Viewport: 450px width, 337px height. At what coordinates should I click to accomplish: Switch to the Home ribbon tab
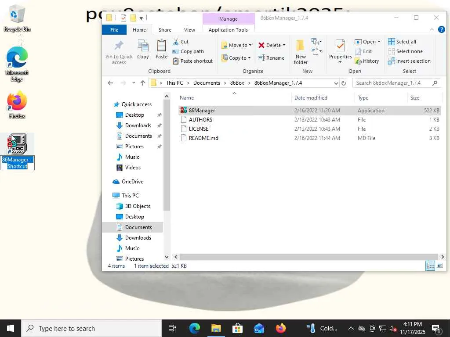click(139, 30)
